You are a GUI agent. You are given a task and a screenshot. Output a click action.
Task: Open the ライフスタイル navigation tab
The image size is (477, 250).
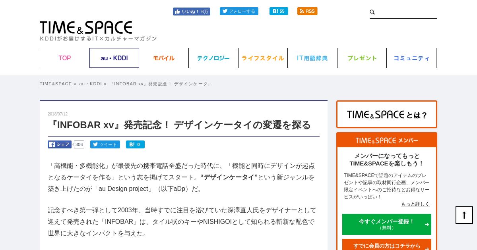coord(263,58)
